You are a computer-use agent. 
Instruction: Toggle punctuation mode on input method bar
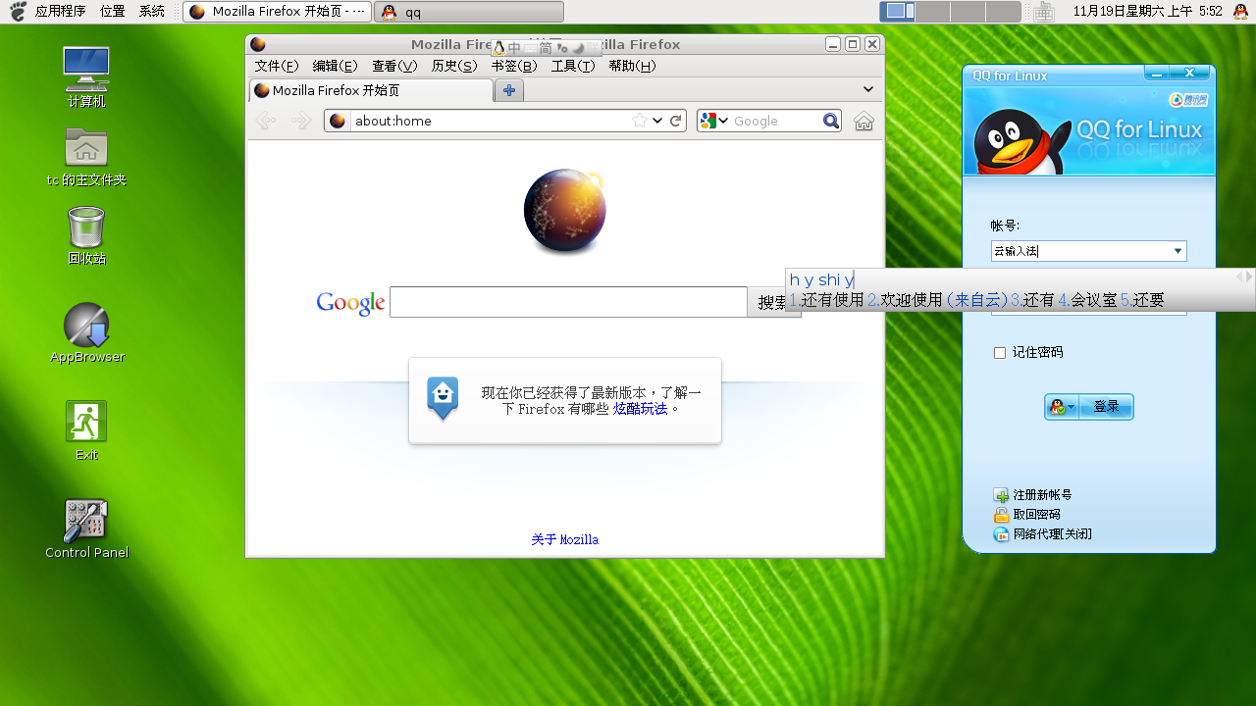point(562,48)
